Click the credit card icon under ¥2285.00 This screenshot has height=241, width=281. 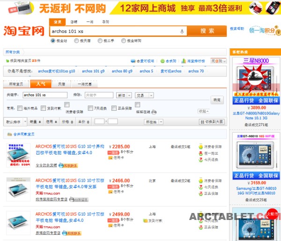pos(110,158)
